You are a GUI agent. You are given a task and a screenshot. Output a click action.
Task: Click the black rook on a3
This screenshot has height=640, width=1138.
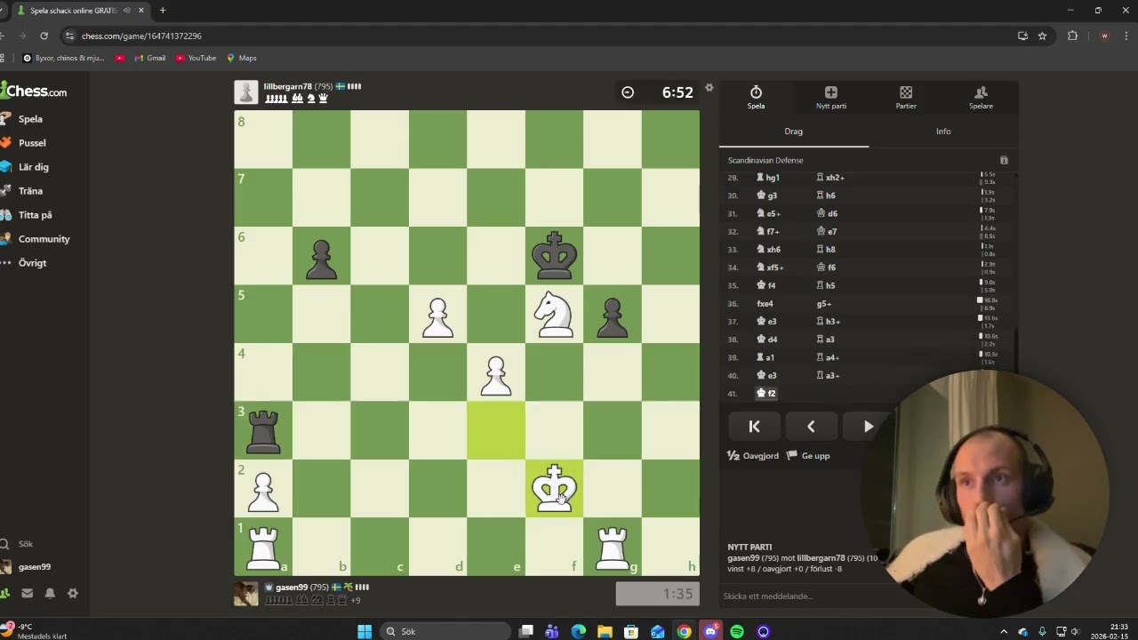263,430
